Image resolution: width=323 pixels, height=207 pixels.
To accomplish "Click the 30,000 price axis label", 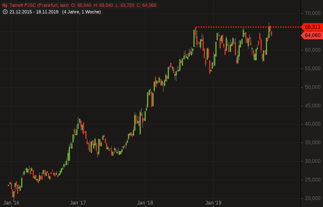I will pos(313,161).
